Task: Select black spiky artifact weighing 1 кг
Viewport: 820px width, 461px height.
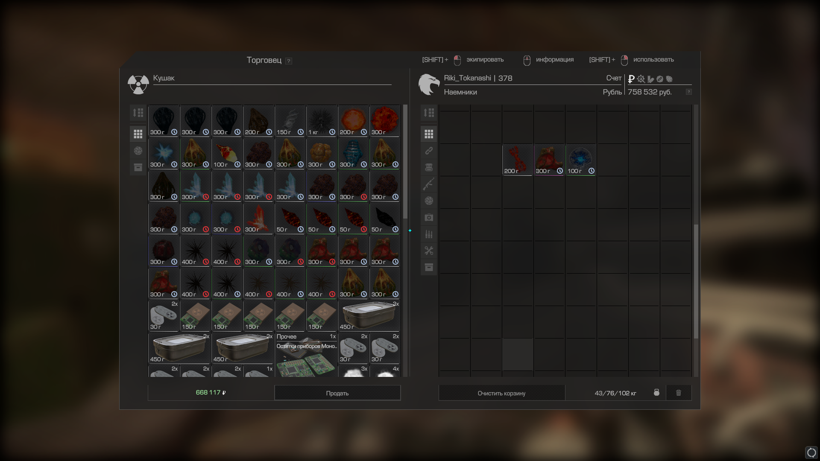Action: [322, 121]
